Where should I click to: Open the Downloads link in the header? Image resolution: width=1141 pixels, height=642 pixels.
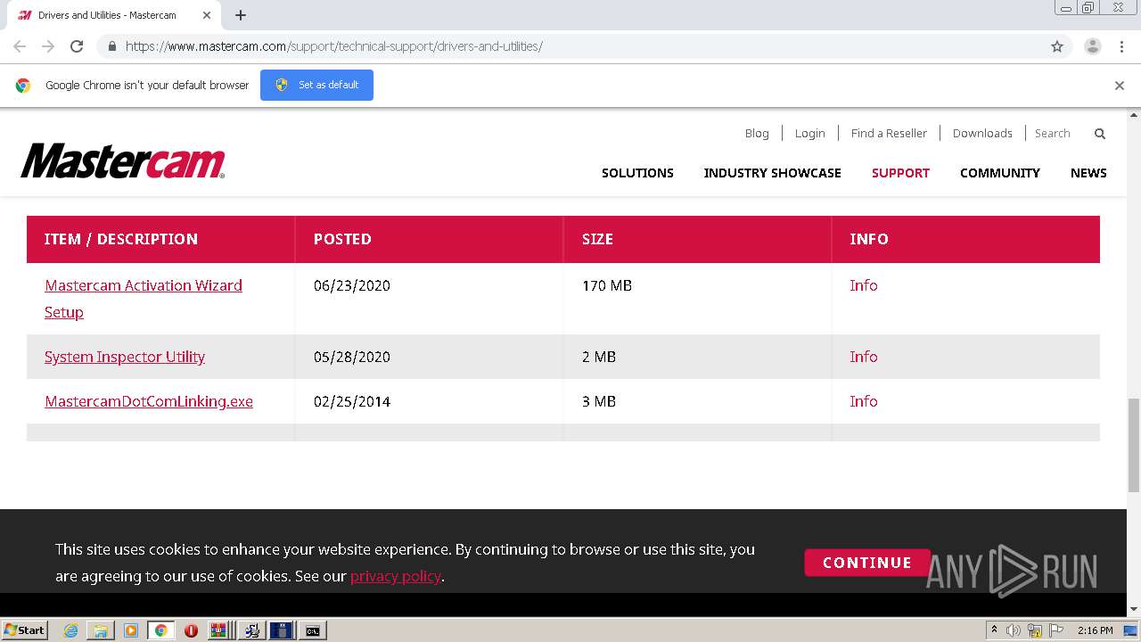point(982,133)
